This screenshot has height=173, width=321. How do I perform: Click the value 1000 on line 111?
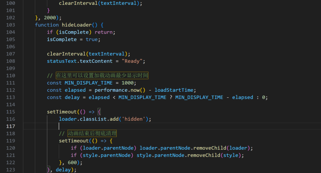[x=128, y=83]
